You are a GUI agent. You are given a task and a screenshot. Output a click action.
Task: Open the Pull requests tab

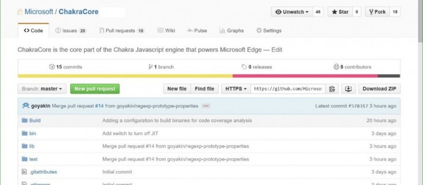coord(122,30)
